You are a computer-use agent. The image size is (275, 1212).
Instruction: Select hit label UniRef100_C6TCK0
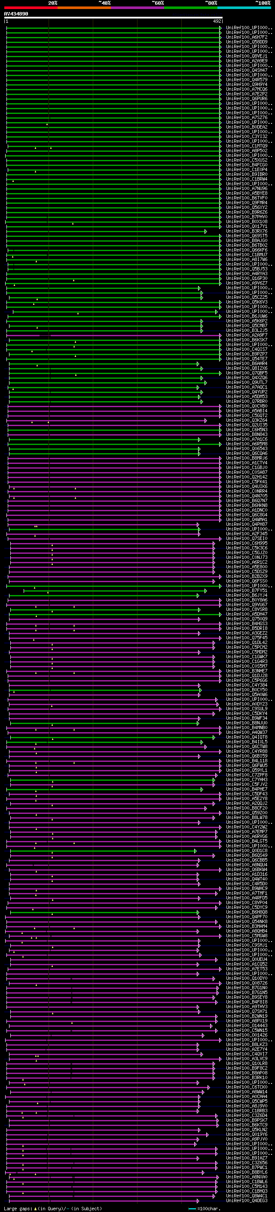247,1087
